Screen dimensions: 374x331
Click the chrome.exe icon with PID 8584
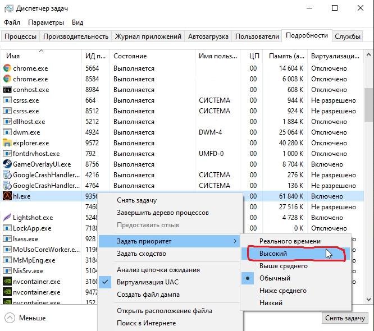(7, 79)
